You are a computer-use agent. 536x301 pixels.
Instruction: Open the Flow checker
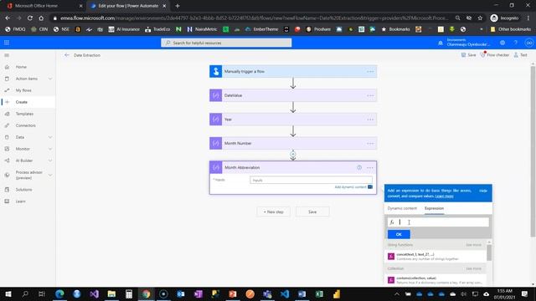point(495,55)
